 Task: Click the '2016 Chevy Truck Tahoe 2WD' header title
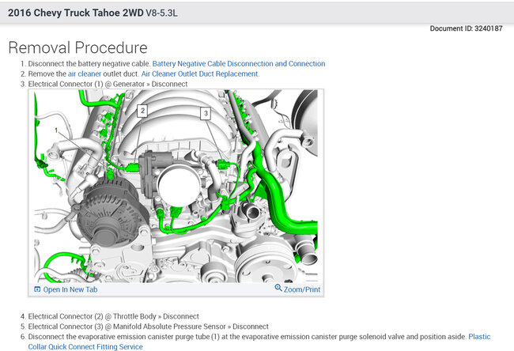point(76,13)
